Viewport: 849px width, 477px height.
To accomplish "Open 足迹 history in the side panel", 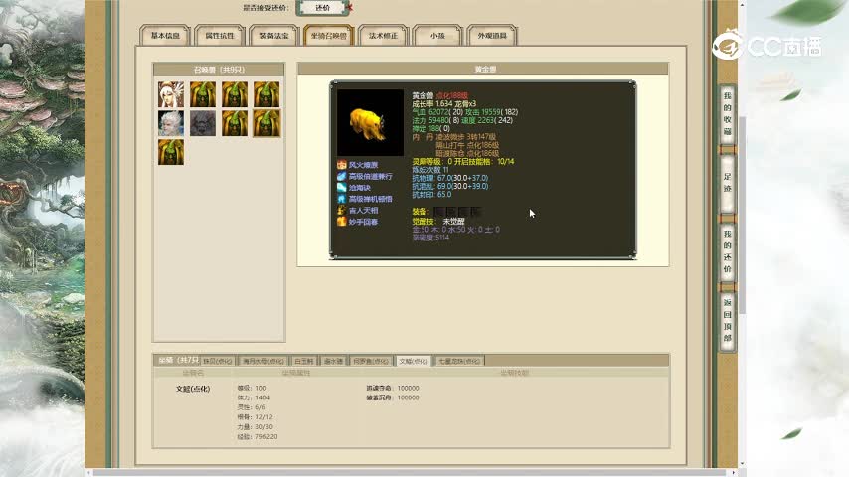I will click(727, 183).
